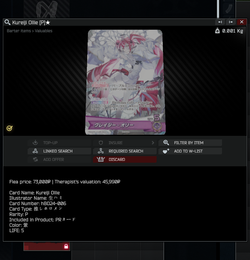Open the Barter items breadcrumb category
Image resolution: width=250 pixels, height=260 pixels.
click(x=19, y=31)
